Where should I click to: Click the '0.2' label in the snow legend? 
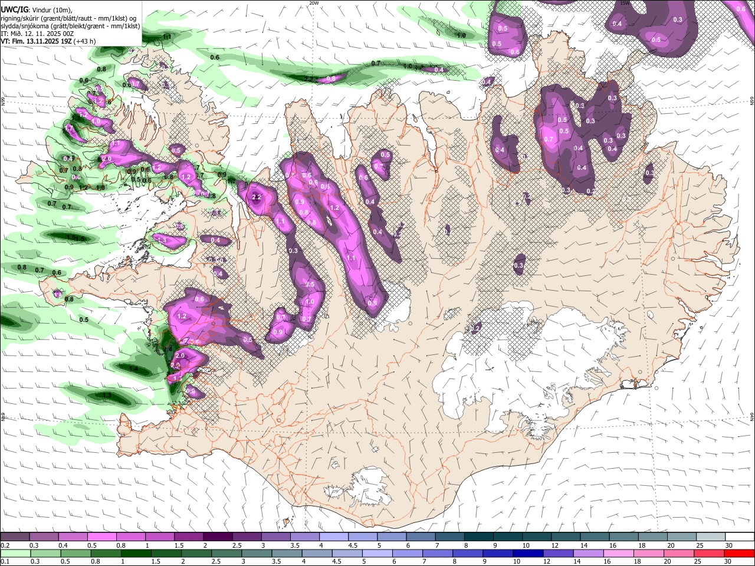(5, 545)
